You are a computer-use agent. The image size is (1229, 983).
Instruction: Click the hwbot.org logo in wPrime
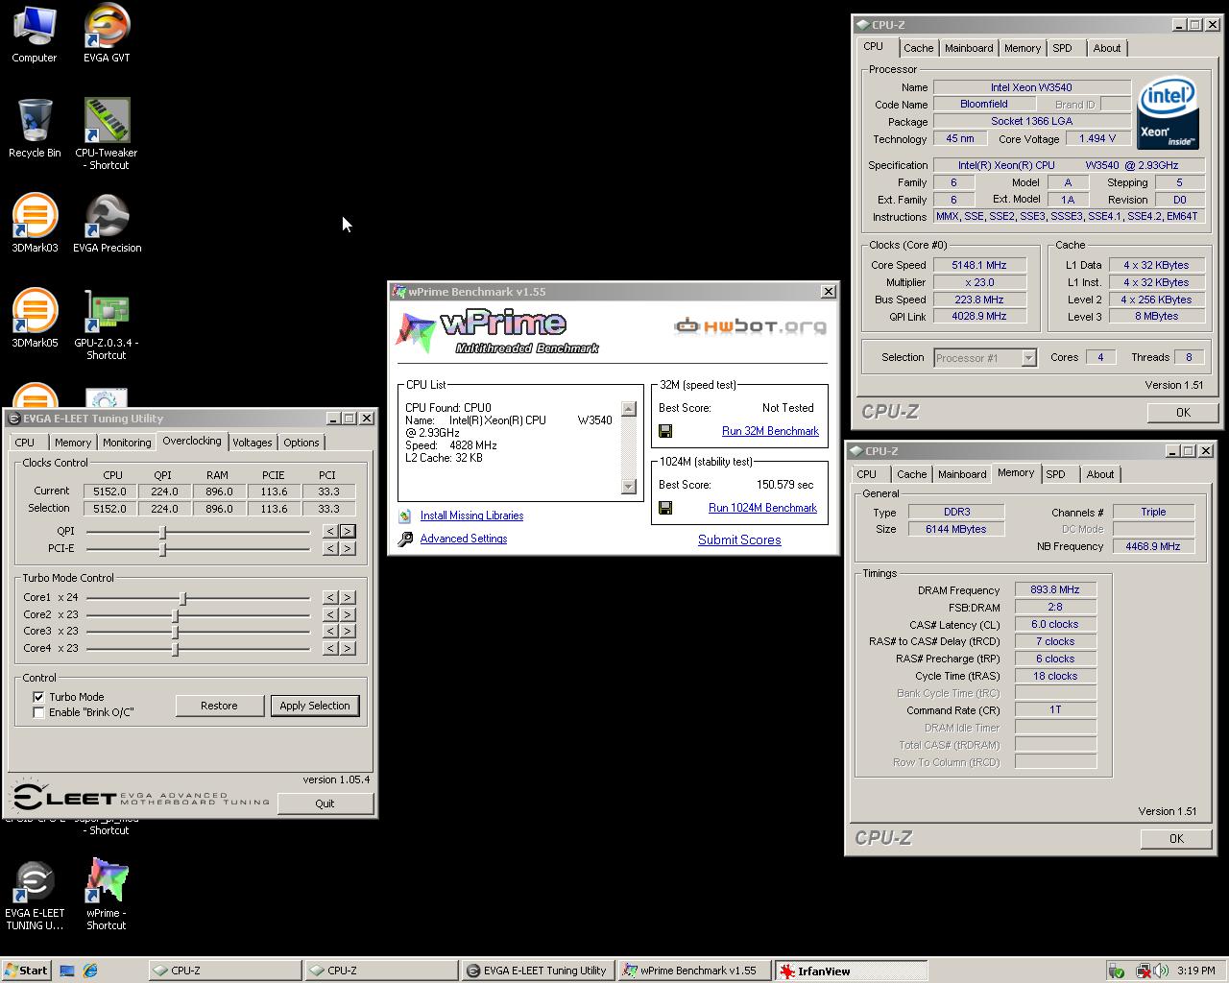pos(750,326)
